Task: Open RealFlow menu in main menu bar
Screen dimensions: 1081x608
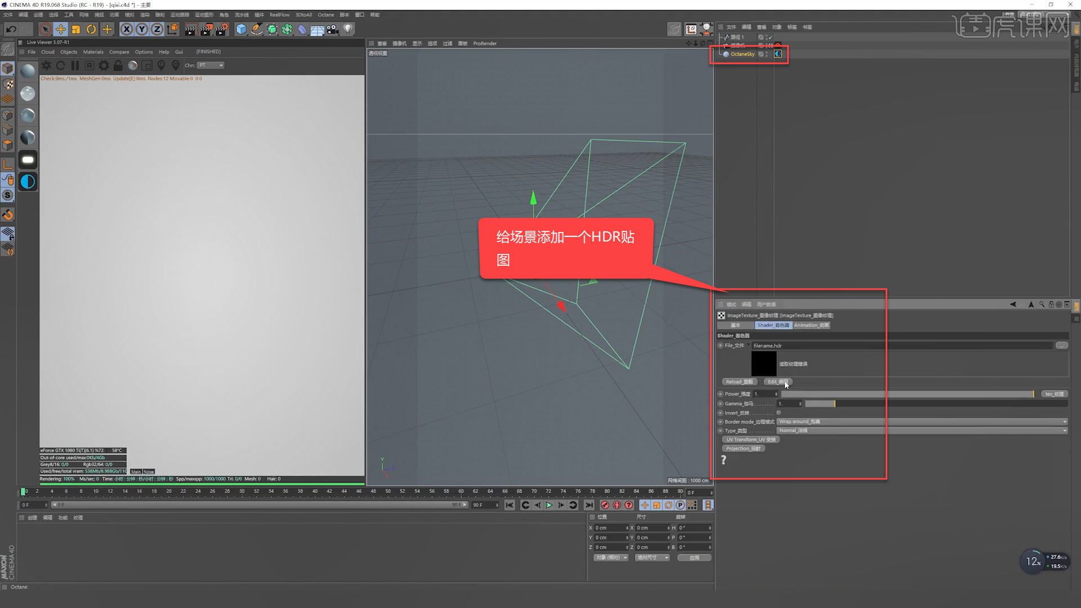Action: coord(279,15)
